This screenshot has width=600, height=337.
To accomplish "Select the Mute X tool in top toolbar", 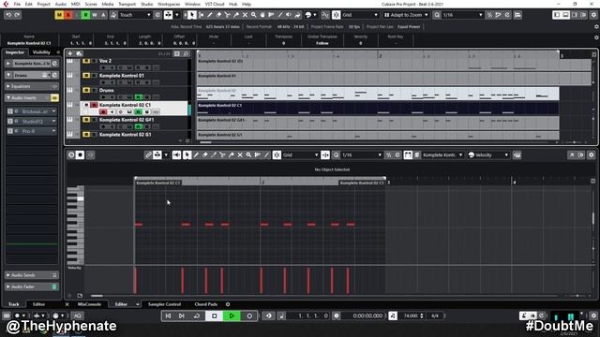I will click(245, 15).
